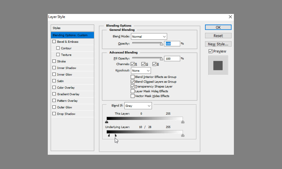
Task: Click the layer style preview thumbnail
Action: tap(218, 65)
